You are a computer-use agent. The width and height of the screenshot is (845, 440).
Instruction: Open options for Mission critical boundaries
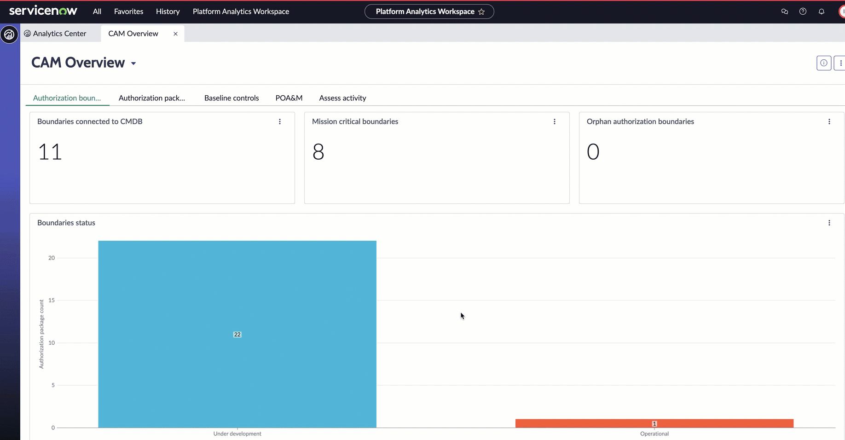[555, 122]
